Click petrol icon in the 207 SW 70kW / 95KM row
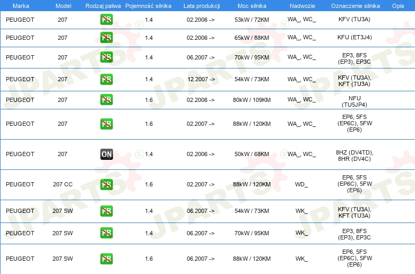The height and width of the screenshot is (274, 415). (x=106, y=233)
